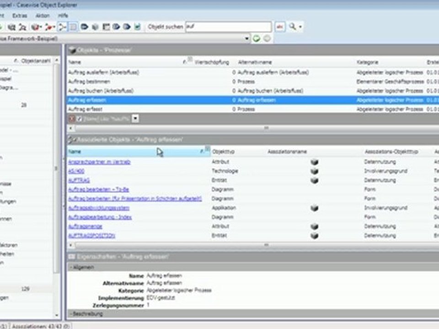Image resolution: width=439 pixels, height=329 pixels.
Task: Click the up arrow of the left panel scrollbar
Action: (57, 60)
